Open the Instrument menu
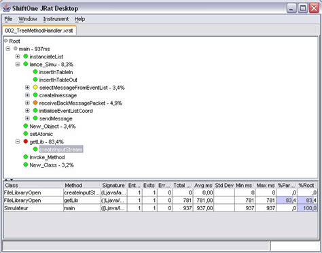 click(56, 19)
